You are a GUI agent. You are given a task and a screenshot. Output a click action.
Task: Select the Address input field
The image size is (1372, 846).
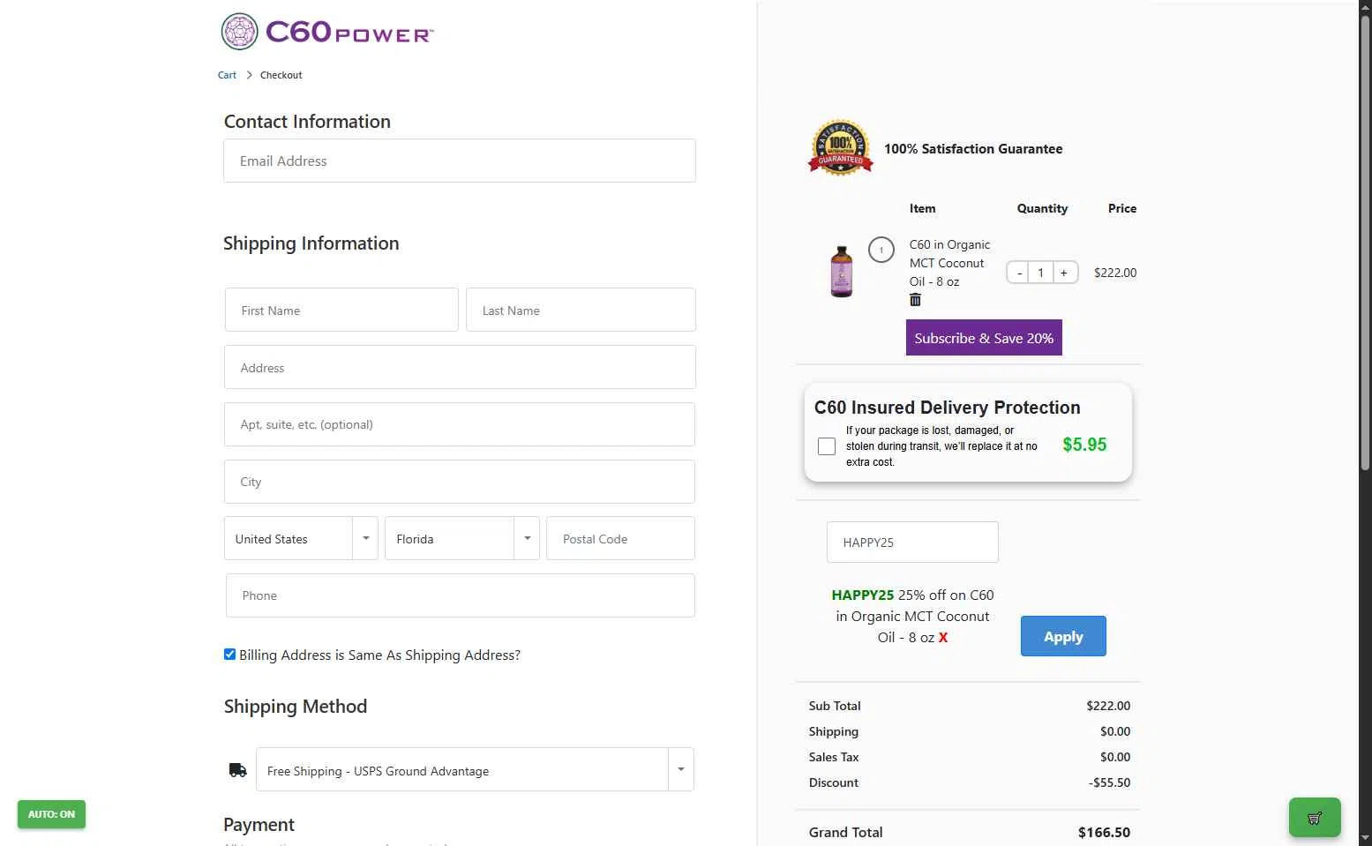pyautogui.click(x=460, y=367)
